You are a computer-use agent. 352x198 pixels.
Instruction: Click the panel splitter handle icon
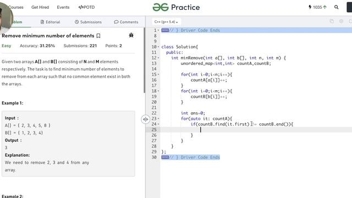(145, 119)
